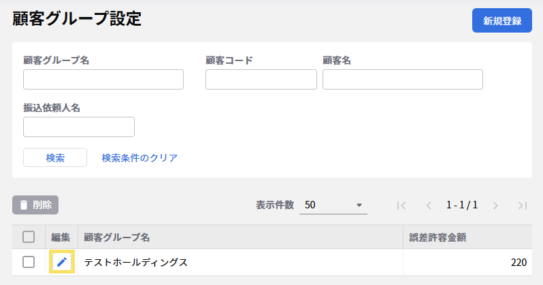The height and width of the screenshot is (285, 543).
Task: Focus the 顧客グループ名 search field
Action: pyautogui.click(x=103, y=79)
